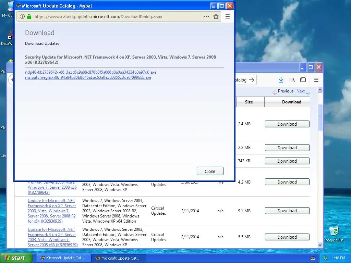The height and width of the screenshot is (263, 351).
Task: Click the keyboard icon in the system tray
Action: point(313,258)
